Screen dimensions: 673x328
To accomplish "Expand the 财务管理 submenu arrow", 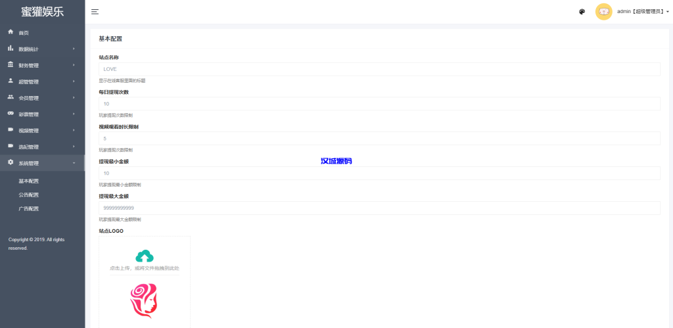I will coord(74,65).
